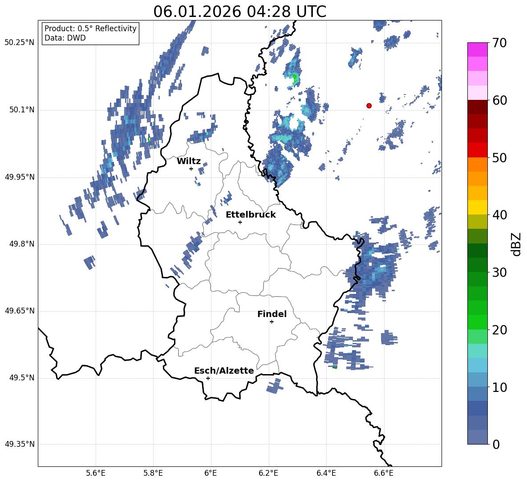Click the colorbar label '40'
Screen dimensions: 527x482
coord(499,215)
